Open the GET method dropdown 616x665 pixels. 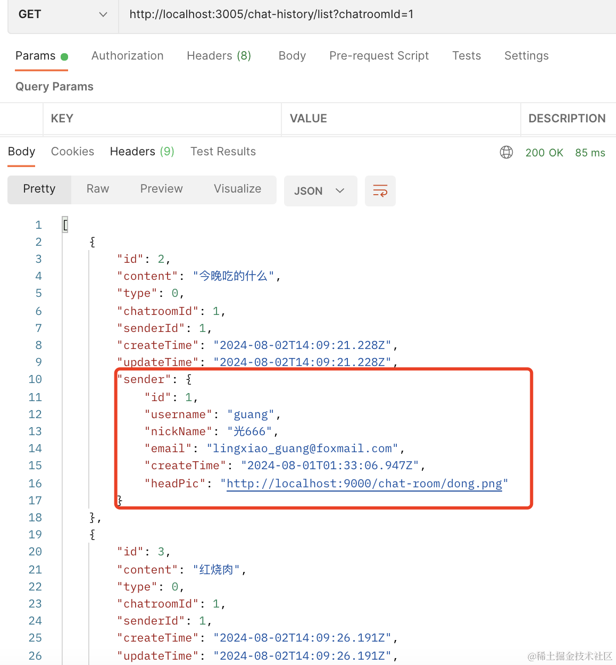[x=63, y=15]
